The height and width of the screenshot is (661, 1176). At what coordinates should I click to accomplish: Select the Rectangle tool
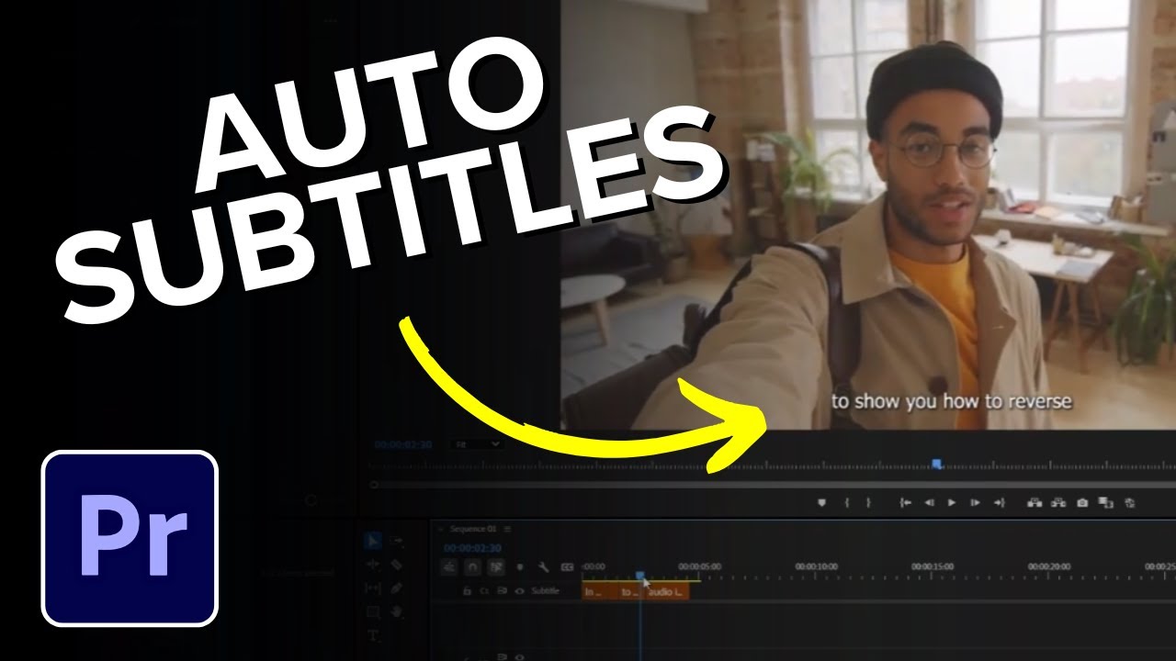point(372,611)
